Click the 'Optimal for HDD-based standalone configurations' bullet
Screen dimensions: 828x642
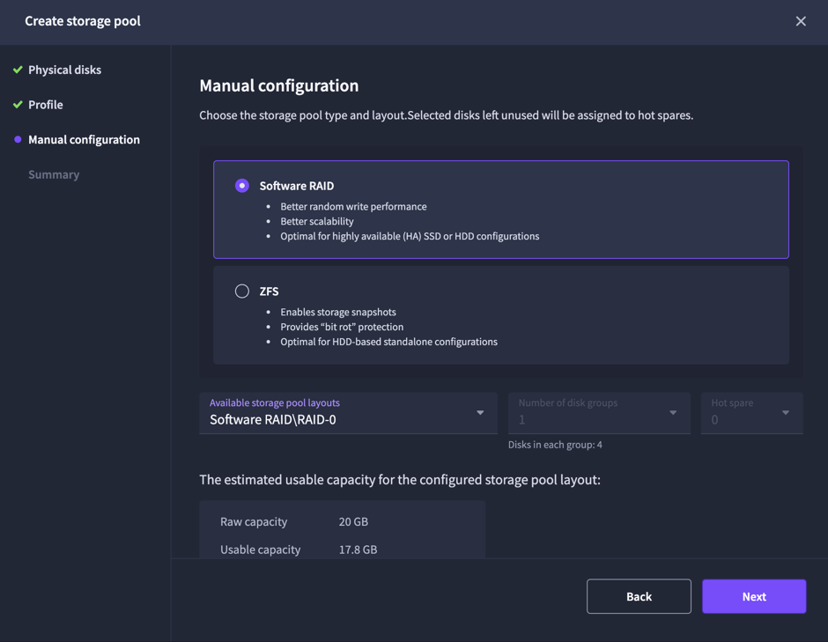coord(388,342)
